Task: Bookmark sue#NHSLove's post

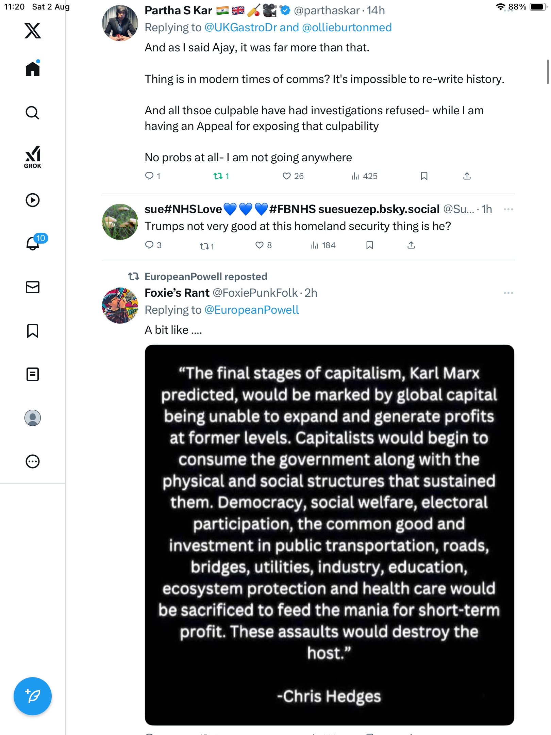Action: 370,245
